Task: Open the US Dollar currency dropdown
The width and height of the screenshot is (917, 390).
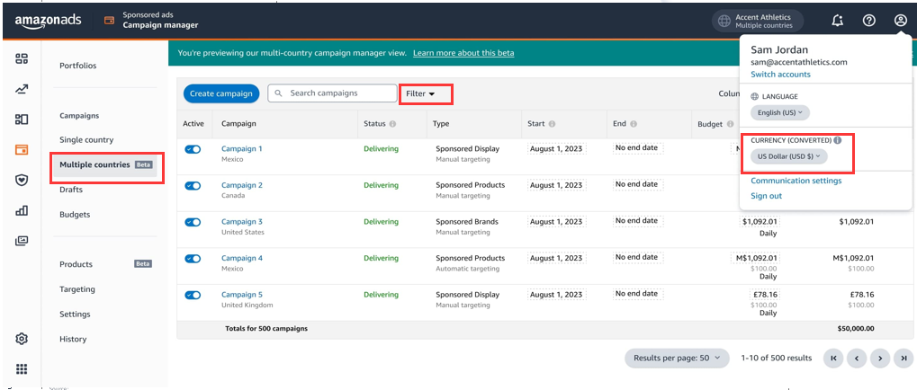Action: tap(789, 155)
